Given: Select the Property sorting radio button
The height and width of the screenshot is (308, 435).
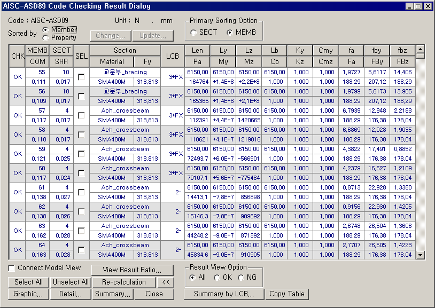Looking at the screenshot, I should coord(46,38).
